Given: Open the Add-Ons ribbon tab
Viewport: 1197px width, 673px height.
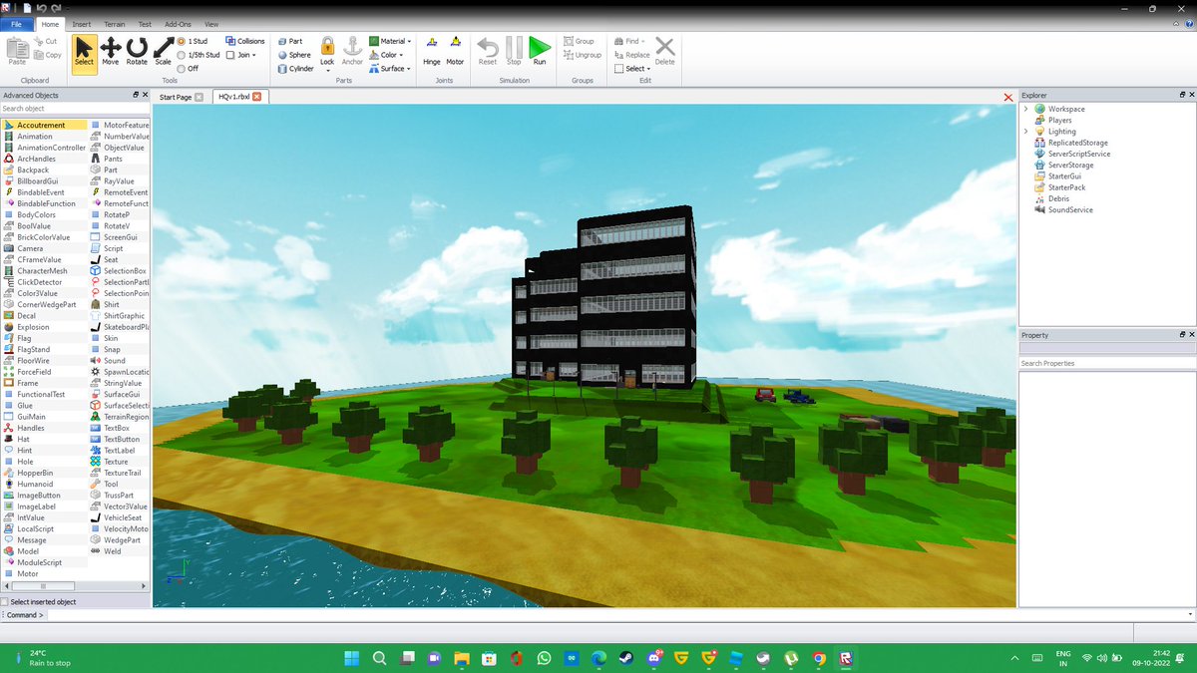Looking at the screenshot, I should tap(179, 23).
